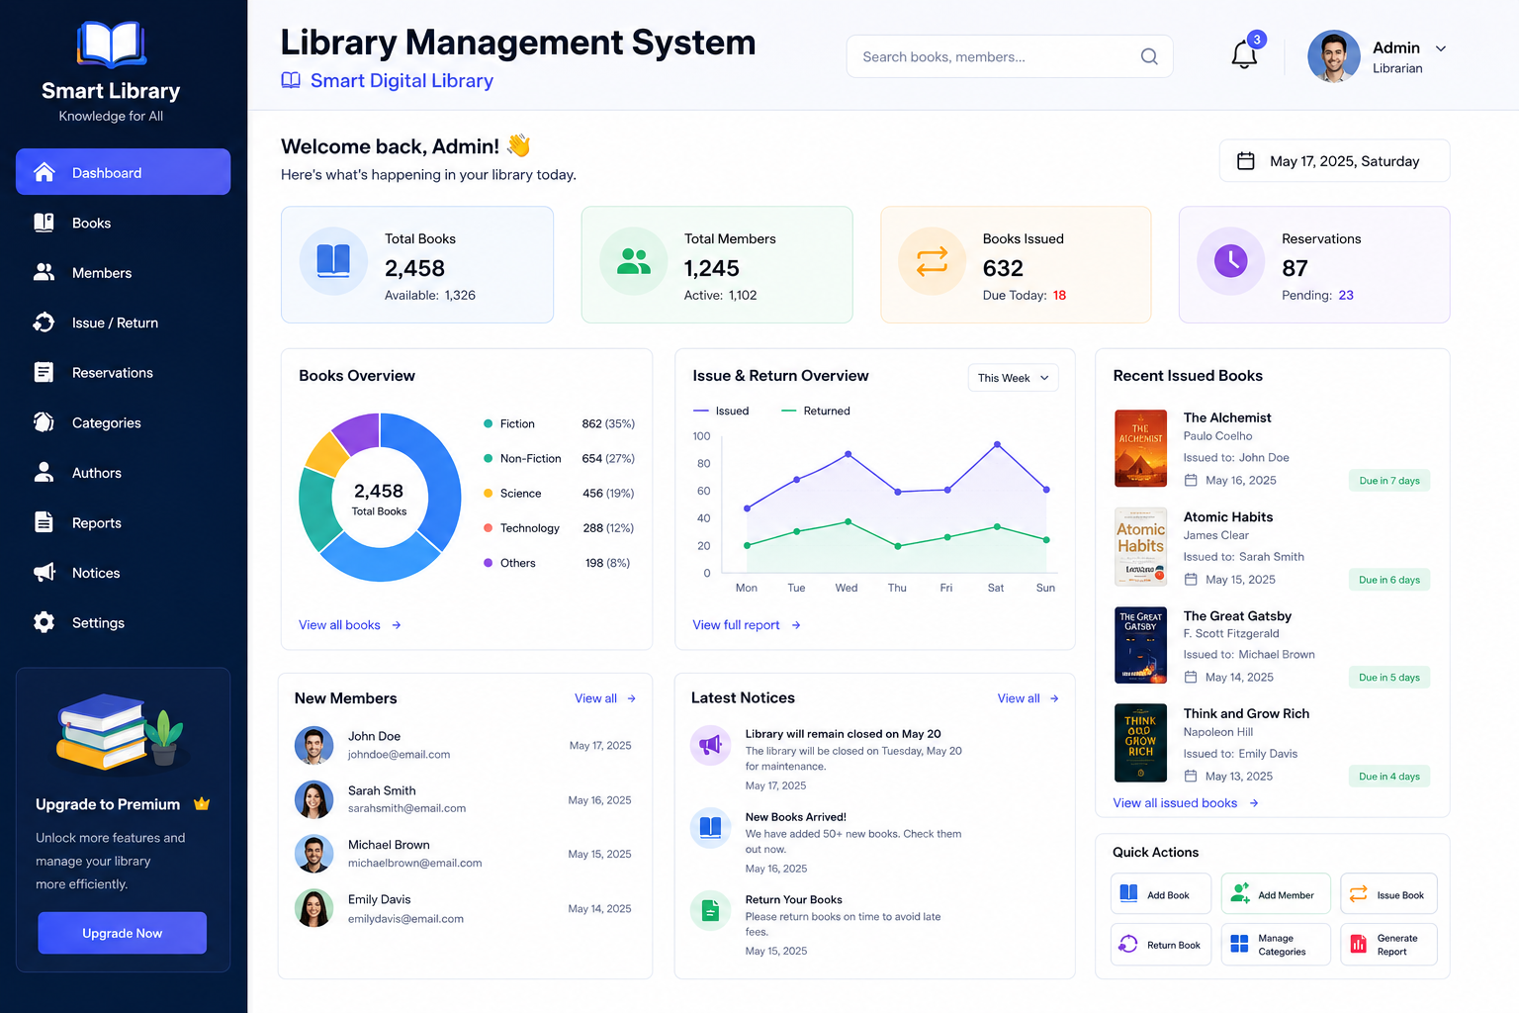The width and height of the screenshot is (1519, 1013).
Task: Open the Categories sidebar item
Action: click(123, 422)
